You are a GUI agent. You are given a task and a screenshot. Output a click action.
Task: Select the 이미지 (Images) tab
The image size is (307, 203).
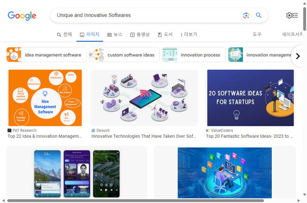(x=90, y=35)
